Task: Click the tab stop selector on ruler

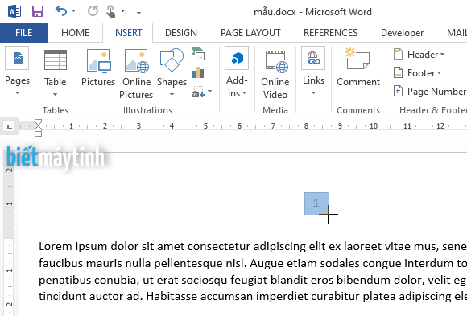Action: (9, 127)
